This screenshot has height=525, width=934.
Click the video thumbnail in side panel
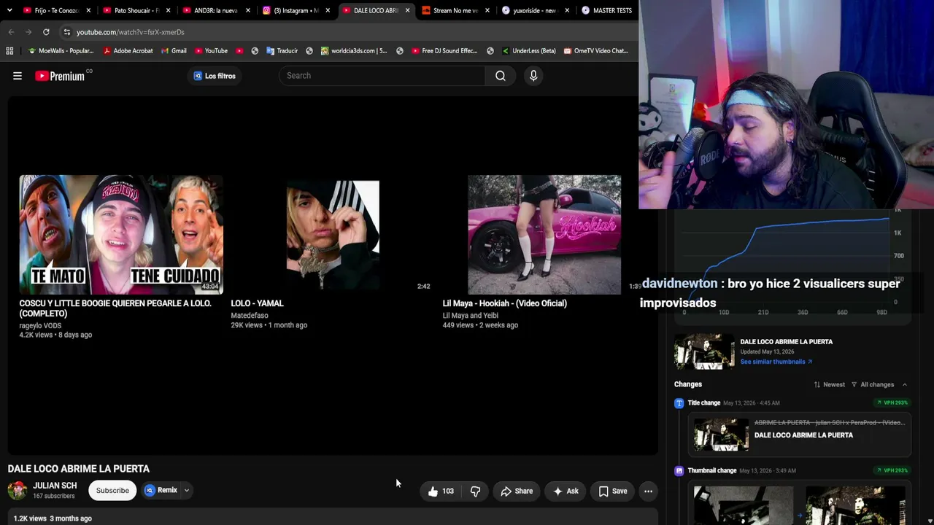[x=704, y=351]
